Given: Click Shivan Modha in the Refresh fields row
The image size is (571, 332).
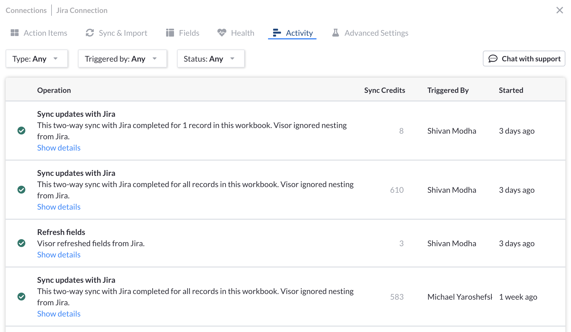Looking at the screenshot, I should click(452, 243).
